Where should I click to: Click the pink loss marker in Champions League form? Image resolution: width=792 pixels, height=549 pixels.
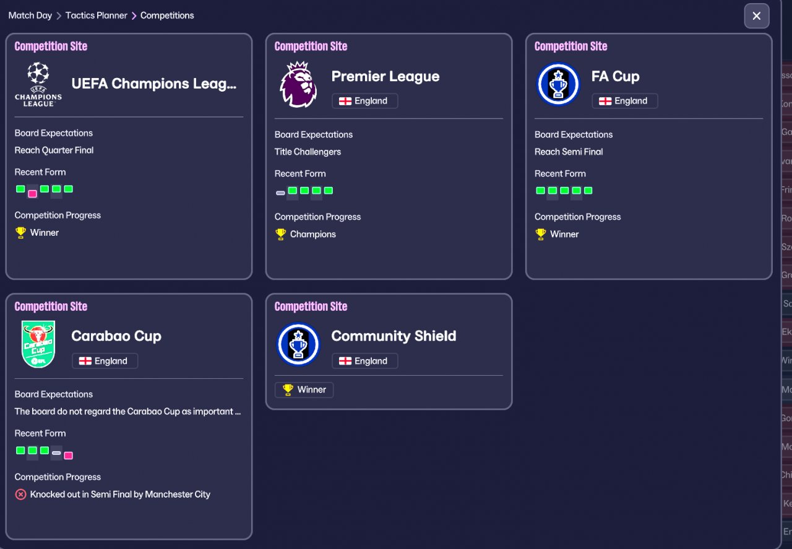pos(33,194)
